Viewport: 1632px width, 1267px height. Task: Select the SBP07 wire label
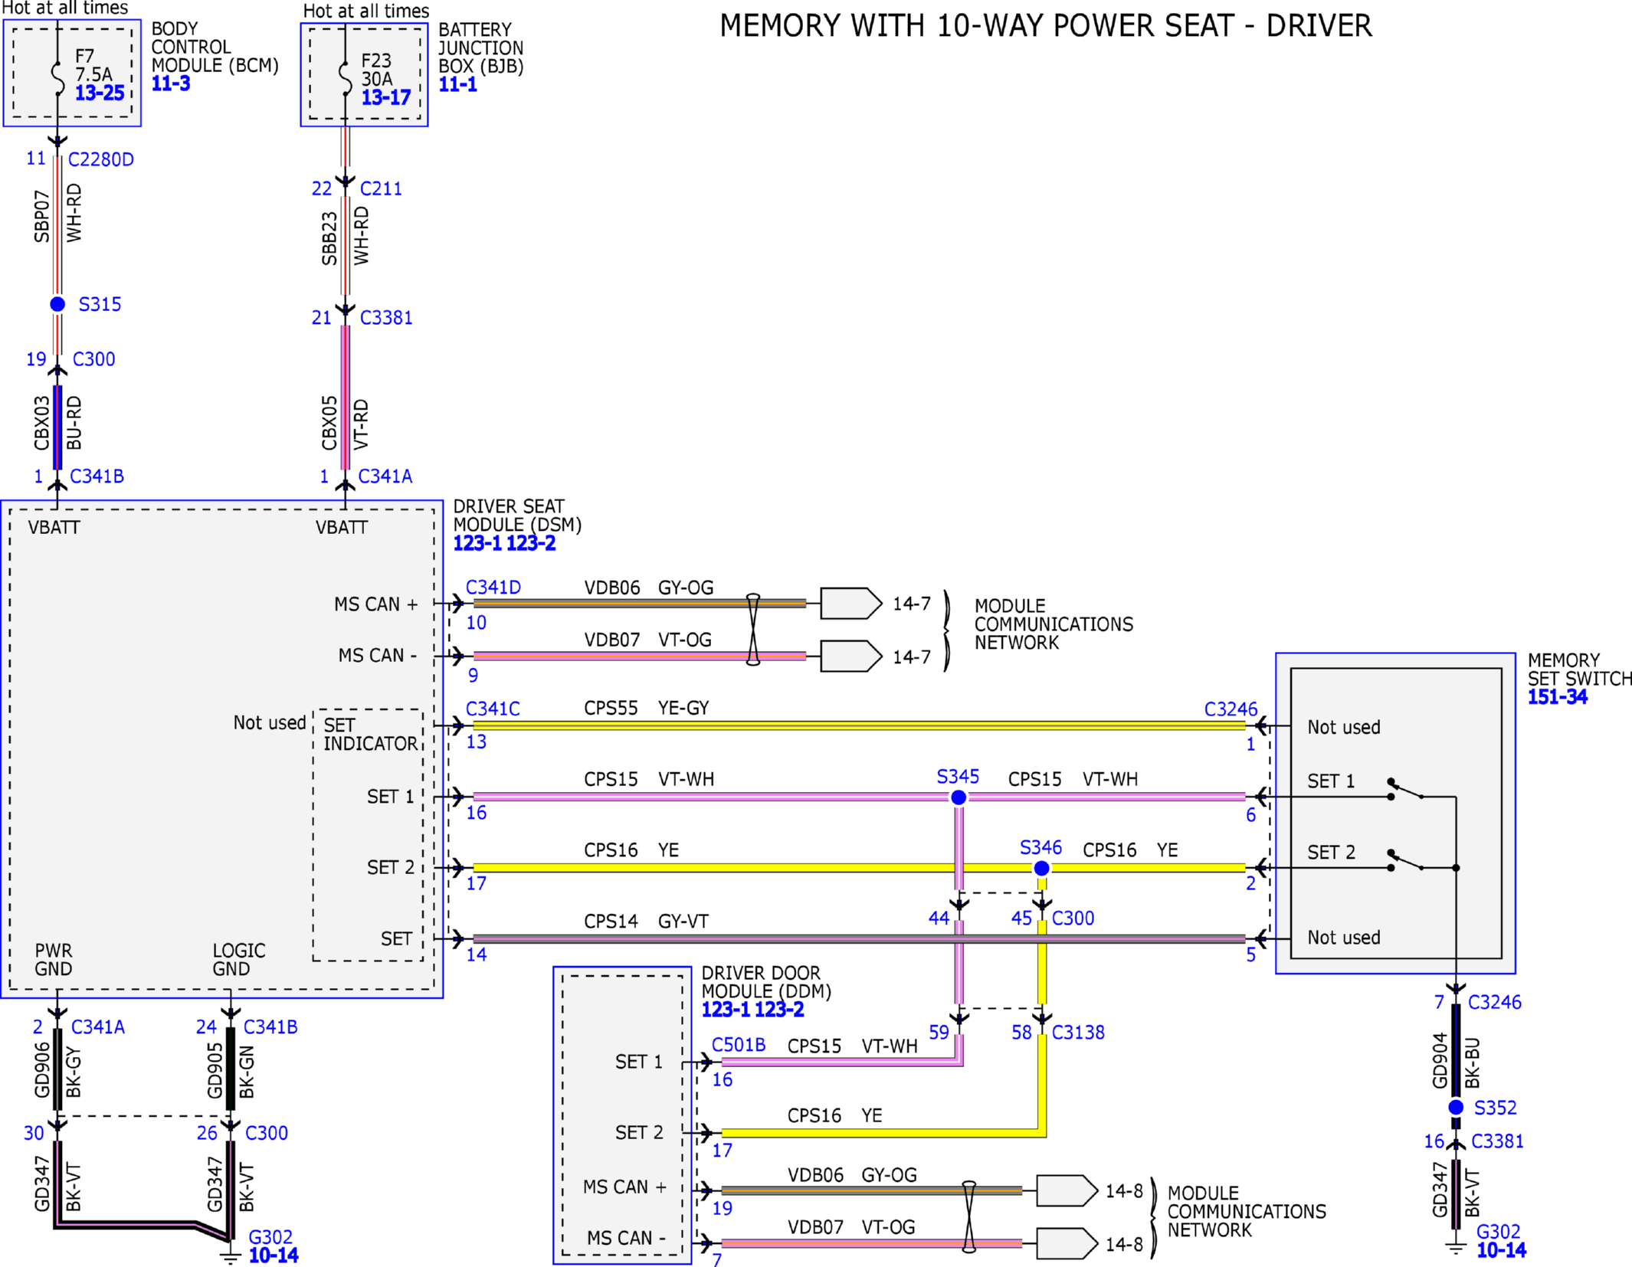click(41, 217)
